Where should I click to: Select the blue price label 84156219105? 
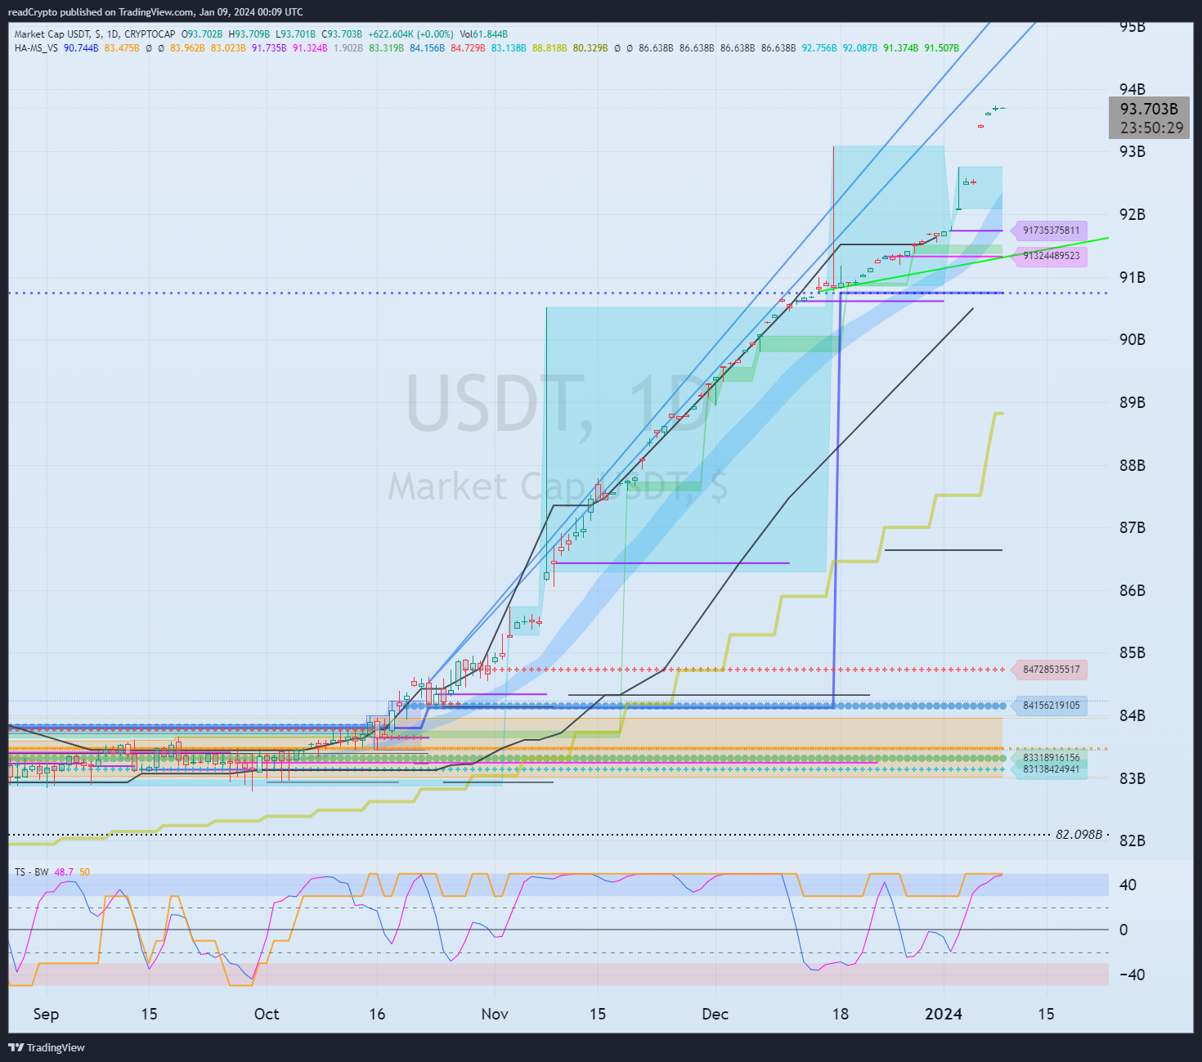(1051, 706)
